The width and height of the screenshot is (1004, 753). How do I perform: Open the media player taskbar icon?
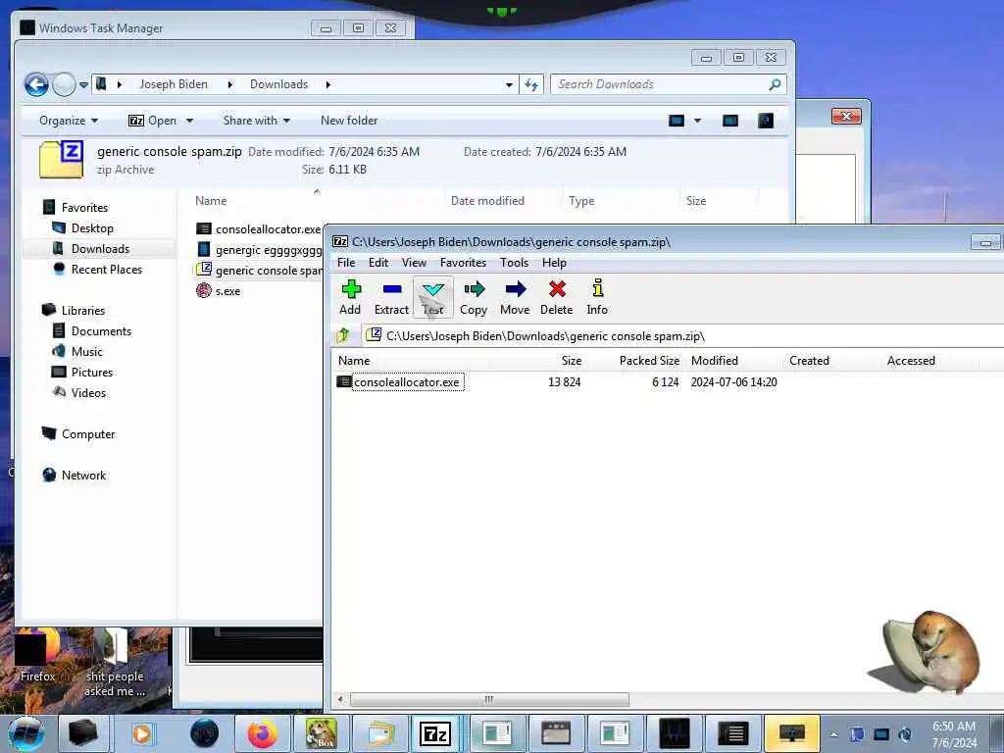click(143, 733)
